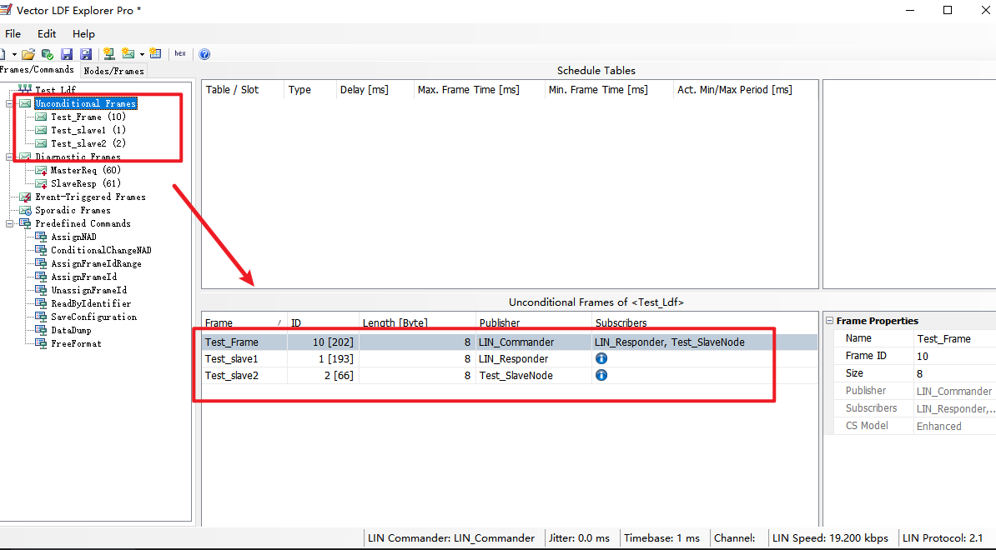Select Event-Triggered Frames tree node
This screenshot has height=550, width=996.
click(x=90, y=197)
